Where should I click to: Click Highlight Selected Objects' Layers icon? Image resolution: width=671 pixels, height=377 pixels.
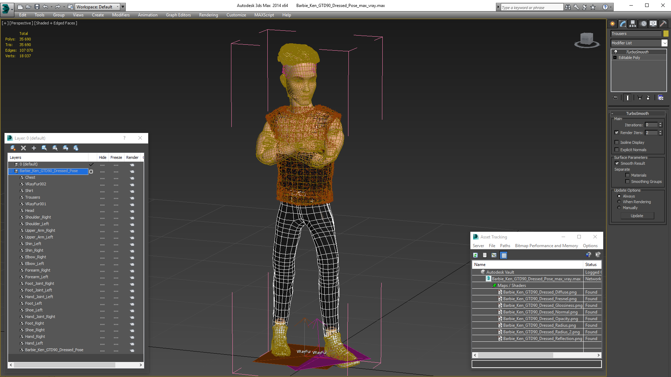pyautogui.click(x=55, y=148)
